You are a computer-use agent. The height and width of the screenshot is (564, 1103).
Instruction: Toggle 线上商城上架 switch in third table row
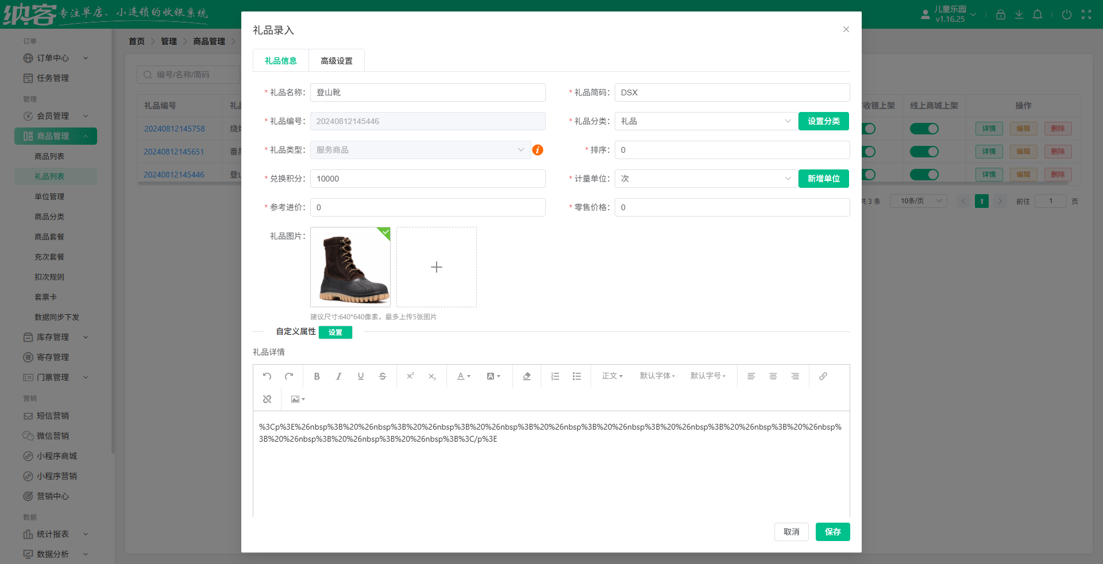click(924, 175)
